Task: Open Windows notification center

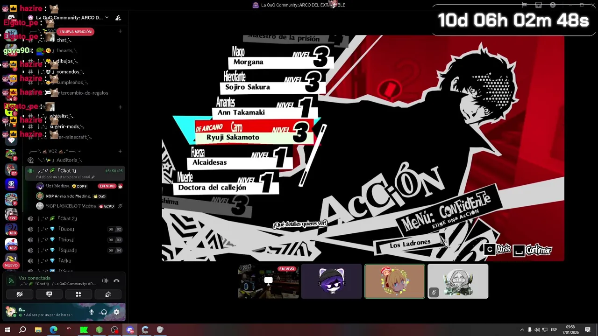Action: point(588,330)
